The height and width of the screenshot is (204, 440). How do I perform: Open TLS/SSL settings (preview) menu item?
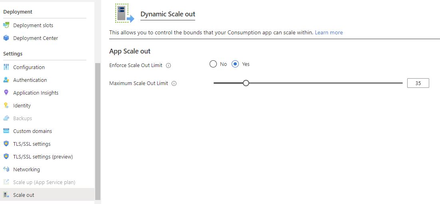[x=43, y=156]
